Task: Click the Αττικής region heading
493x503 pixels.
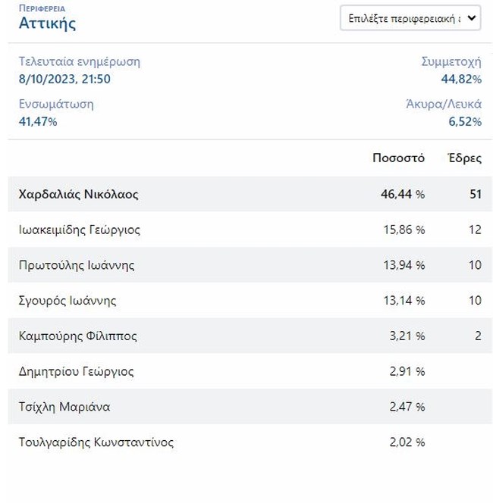Action: tap(47, 23)
